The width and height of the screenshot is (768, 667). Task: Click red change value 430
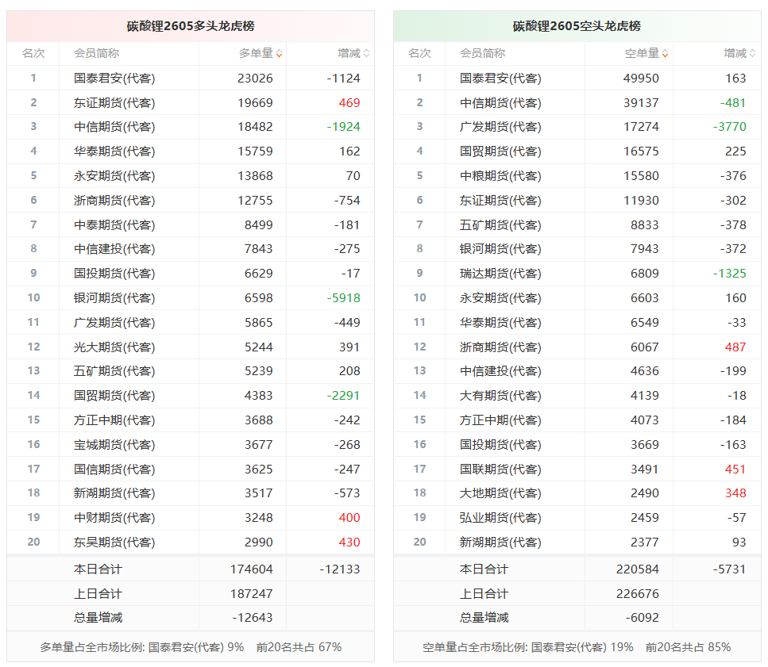[x=349, y=542]
